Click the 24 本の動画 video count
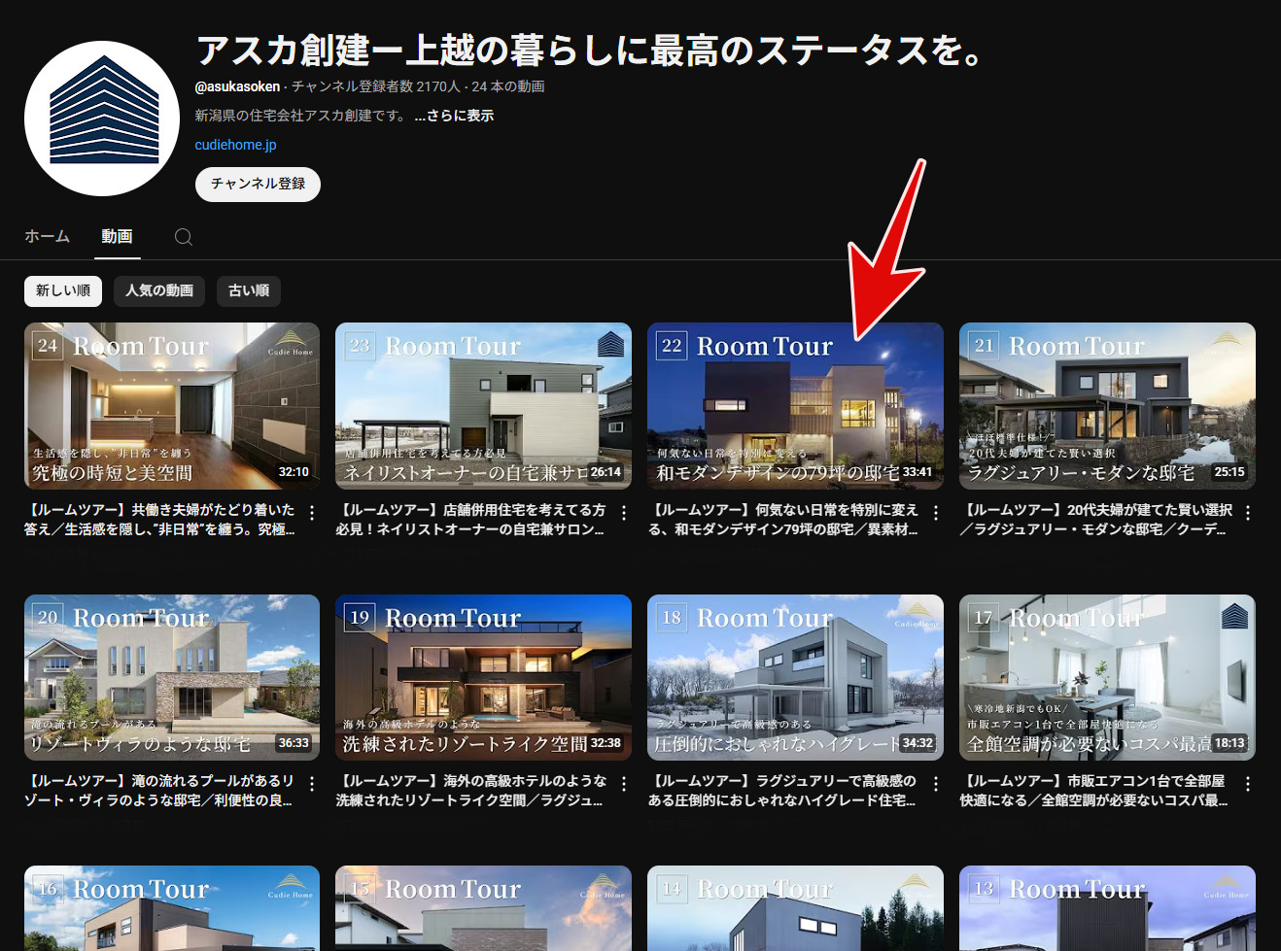The height and width of the screenshot is (951, 1281). coord(508,86)
